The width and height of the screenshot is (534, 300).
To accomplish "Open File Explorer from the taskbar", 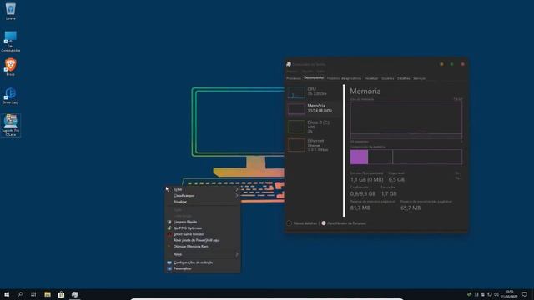I will (48, 294).
